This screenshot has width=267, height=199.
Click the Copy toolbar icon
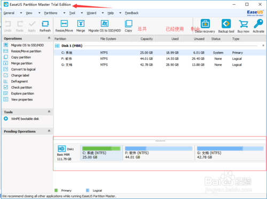point(128,24)
